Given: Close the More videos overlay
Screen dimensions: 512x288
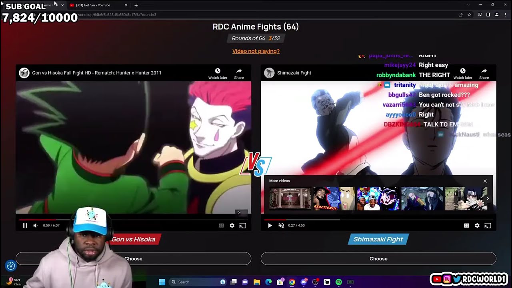Looking at the screenshot, I should coord(485,181).
